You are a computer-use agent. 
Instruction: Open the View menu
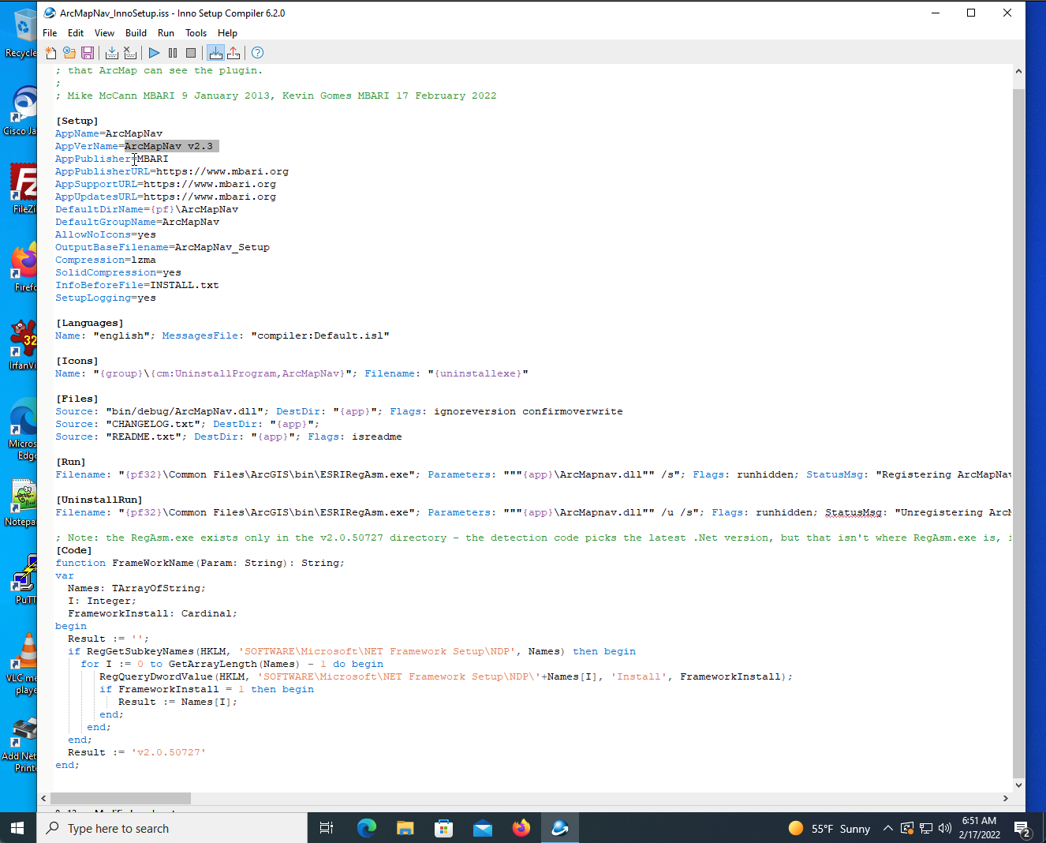(104, 33)
